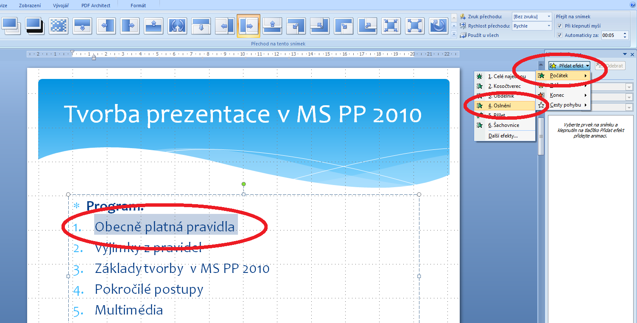Choose the box out expanding arrows transition
Viewport: 637px width, 323px height.
tap(415, 25)
